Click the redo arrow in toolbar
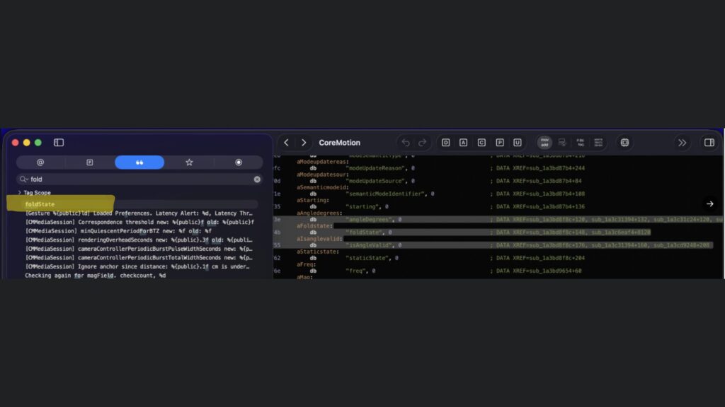Viewport: 725px width, 407px height. point(422,143)
